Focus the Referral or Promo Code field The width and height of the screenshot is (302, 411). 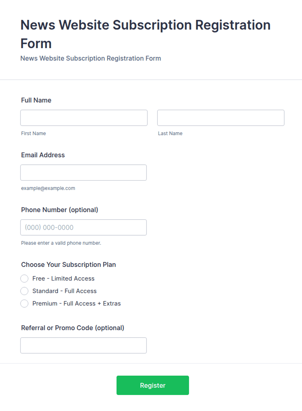point(83,345)
